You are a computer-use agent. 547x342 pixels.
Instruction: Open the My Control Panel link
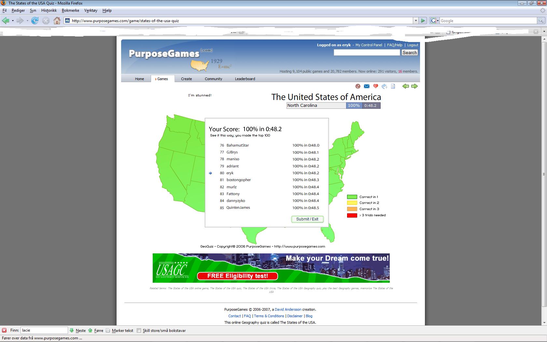(369, 45)
